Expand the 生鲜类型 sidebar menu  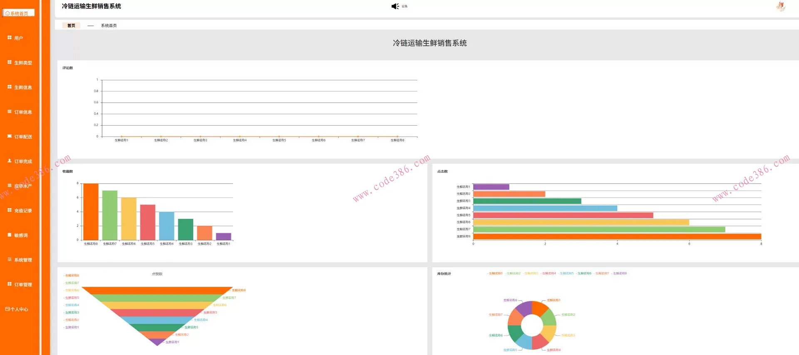[x=23, y=63]
